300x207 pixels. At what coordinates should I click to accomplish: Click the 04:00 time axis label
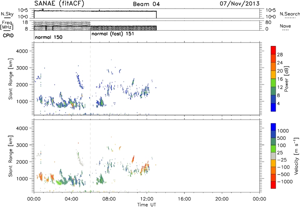click(71, 199)
